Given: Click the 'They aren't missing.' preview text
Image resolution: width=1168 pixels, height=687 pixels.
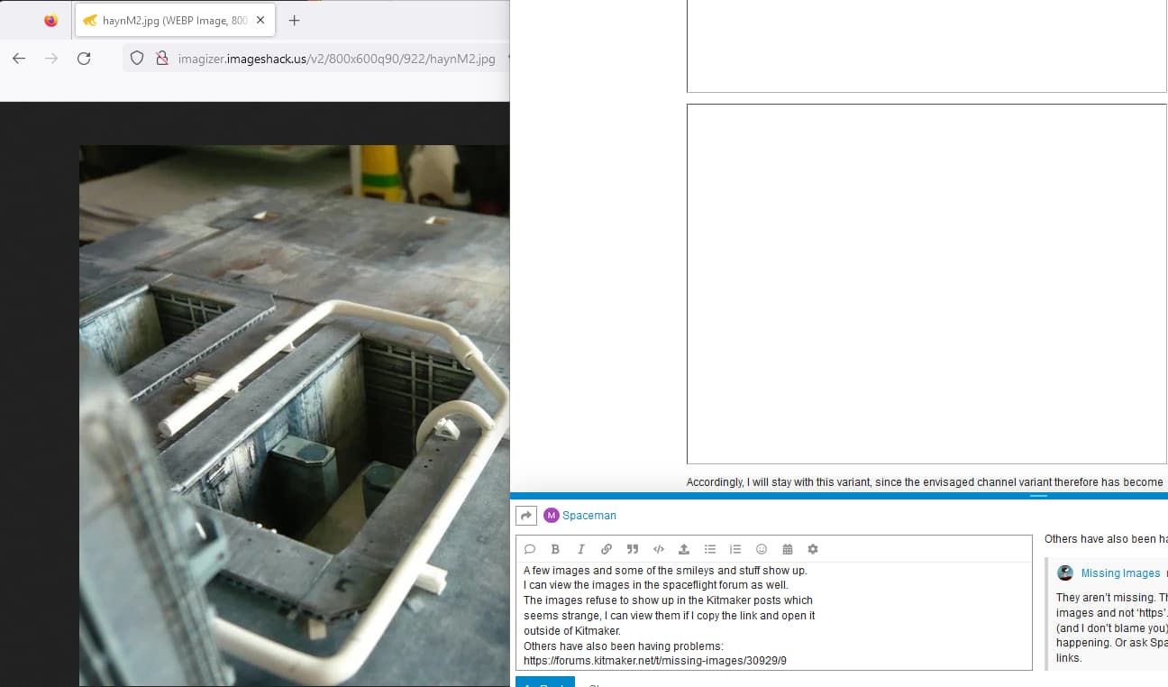Looking at the screenshot, I should coord(1105,598).
